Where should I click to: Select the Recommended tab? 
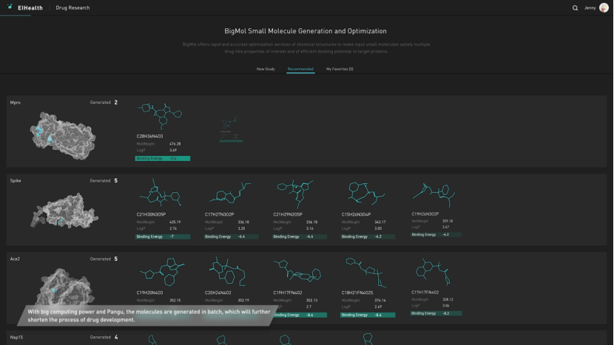(x=300, y=69)
